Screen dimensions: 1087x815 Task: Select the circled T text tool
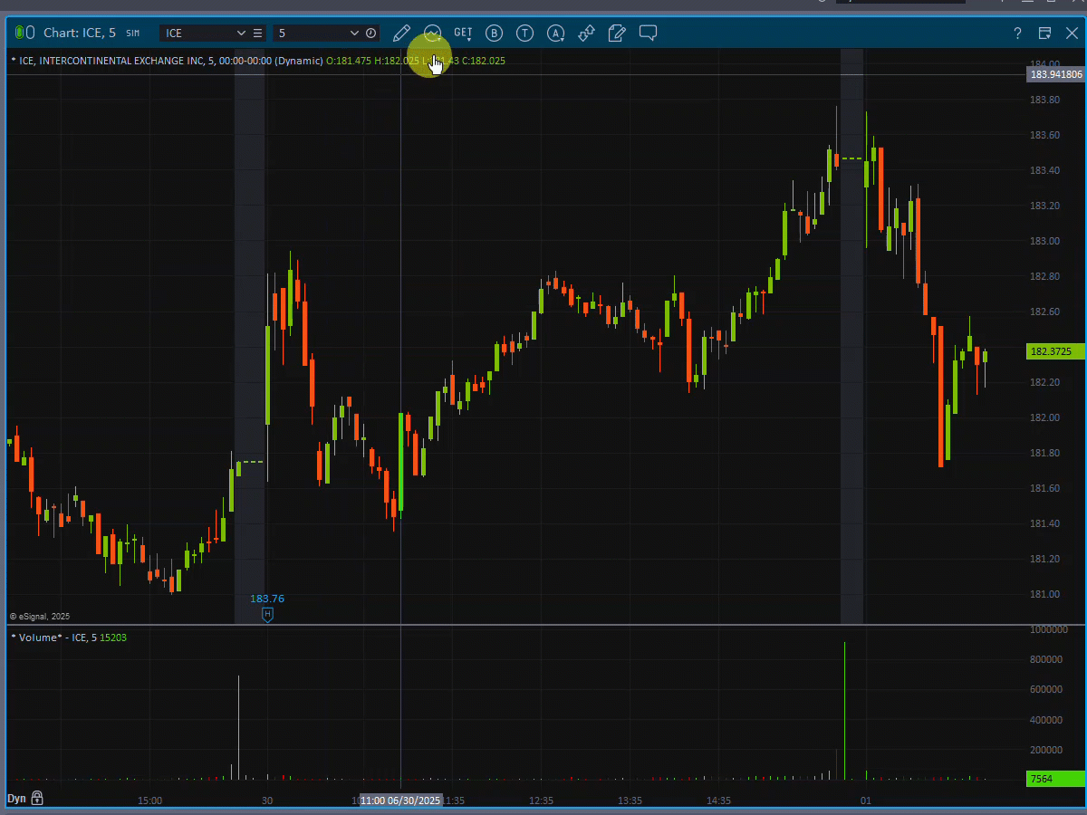524,34
